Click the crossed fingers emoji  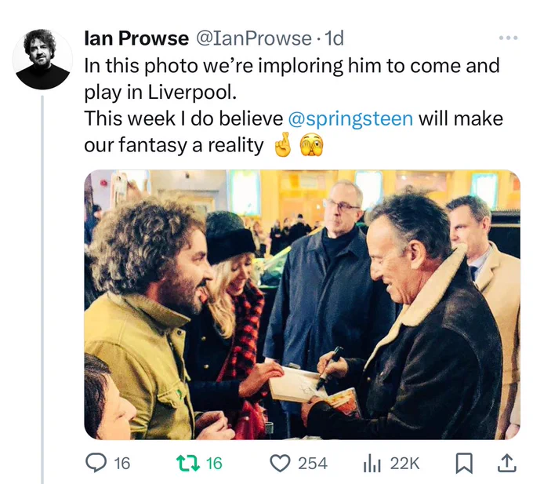(x=282, y=144)
